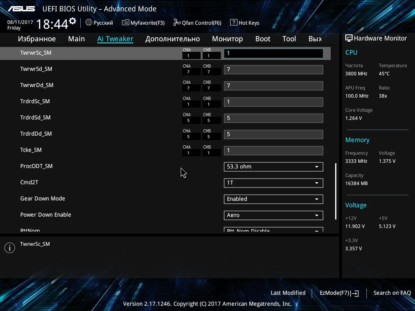Image resolution: width=415 pixels, height=311 pixels.
Task: Open the Дополнительно tab
Action: click(x=173, y=39)
